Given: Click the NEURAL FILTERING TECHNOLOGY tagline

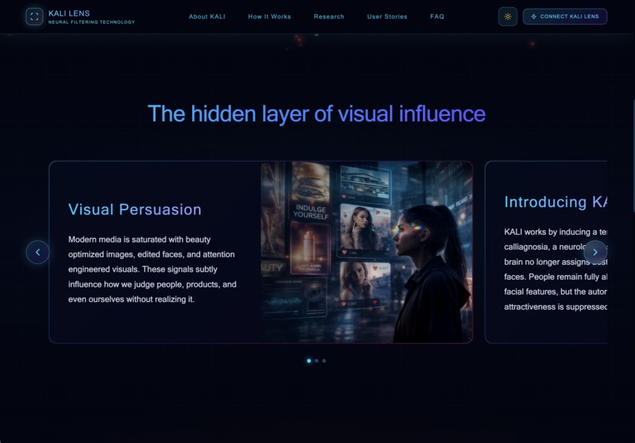Looking at the screenshot, I should click(91, 22).
